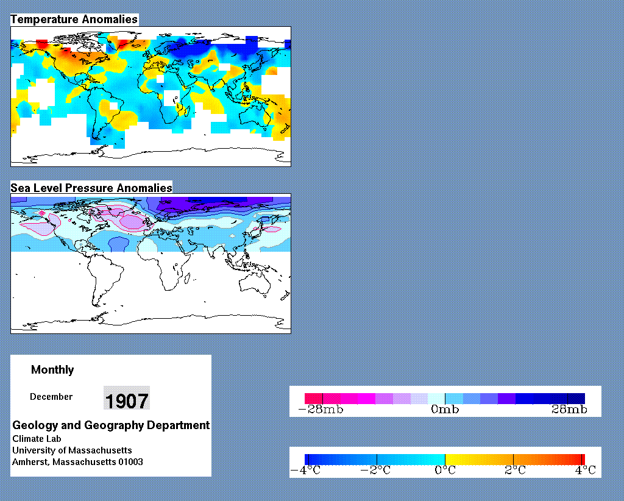The height and width of the screenshot is (501, 624).
Task: Click the '-2°C' scale label
Action: coord(375,471)
